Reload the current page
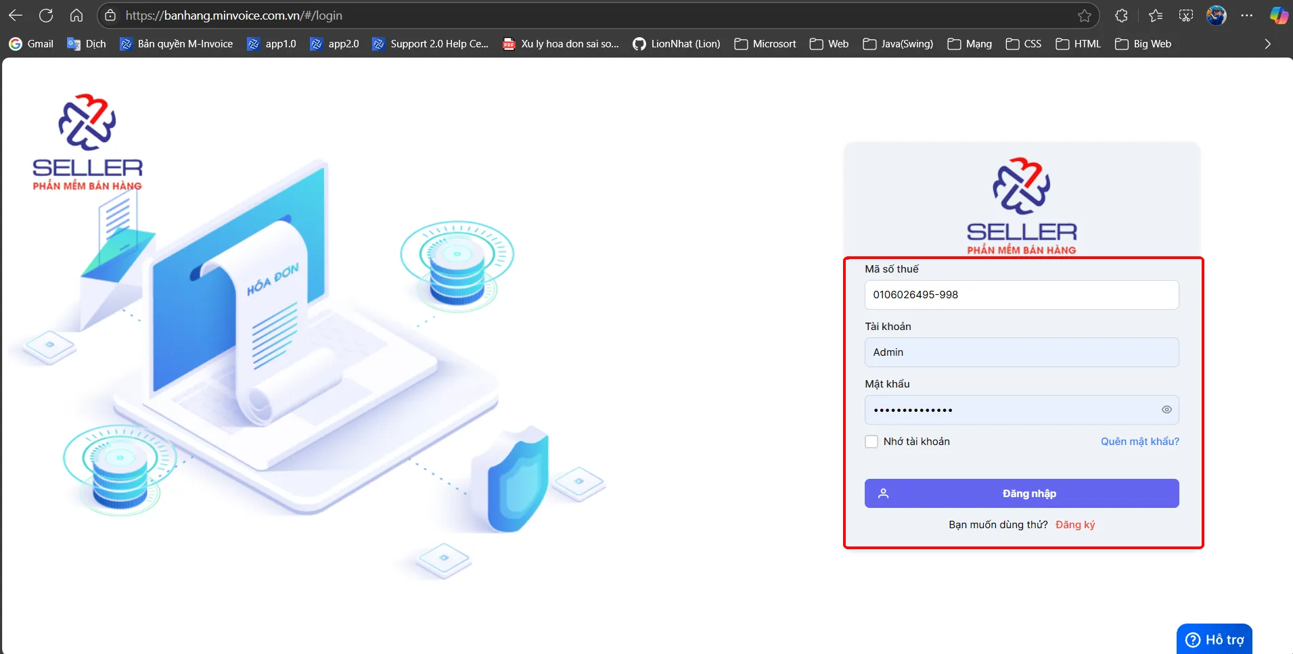Screen dimensions: 1293x654 click(46, 16)
